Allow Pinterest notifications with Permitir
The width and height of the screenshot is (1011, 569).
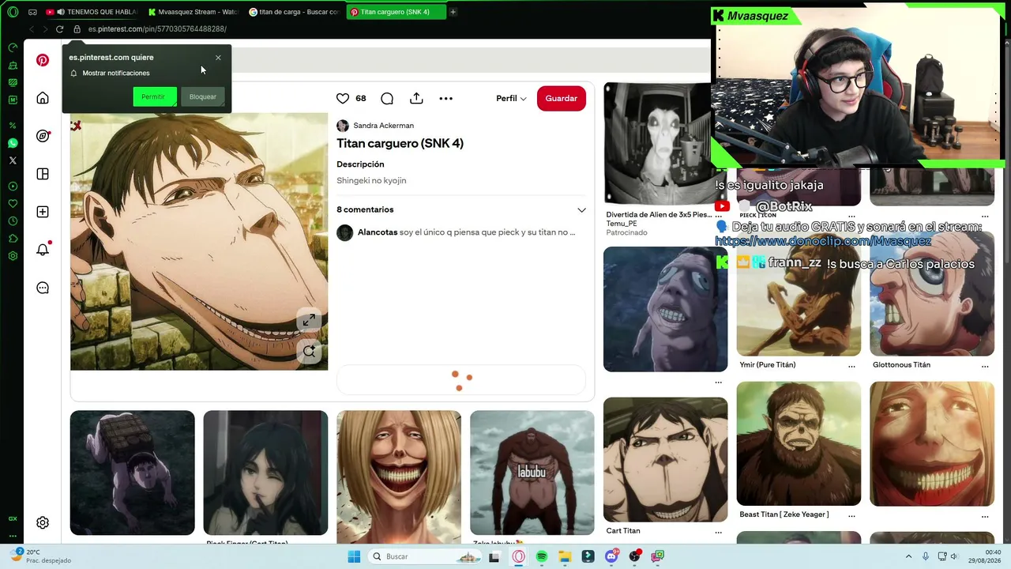point(154,96)
